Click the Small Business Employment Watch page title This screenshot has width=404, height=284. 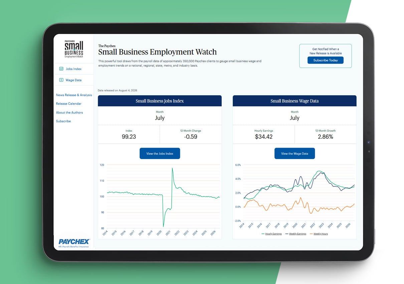157,52
